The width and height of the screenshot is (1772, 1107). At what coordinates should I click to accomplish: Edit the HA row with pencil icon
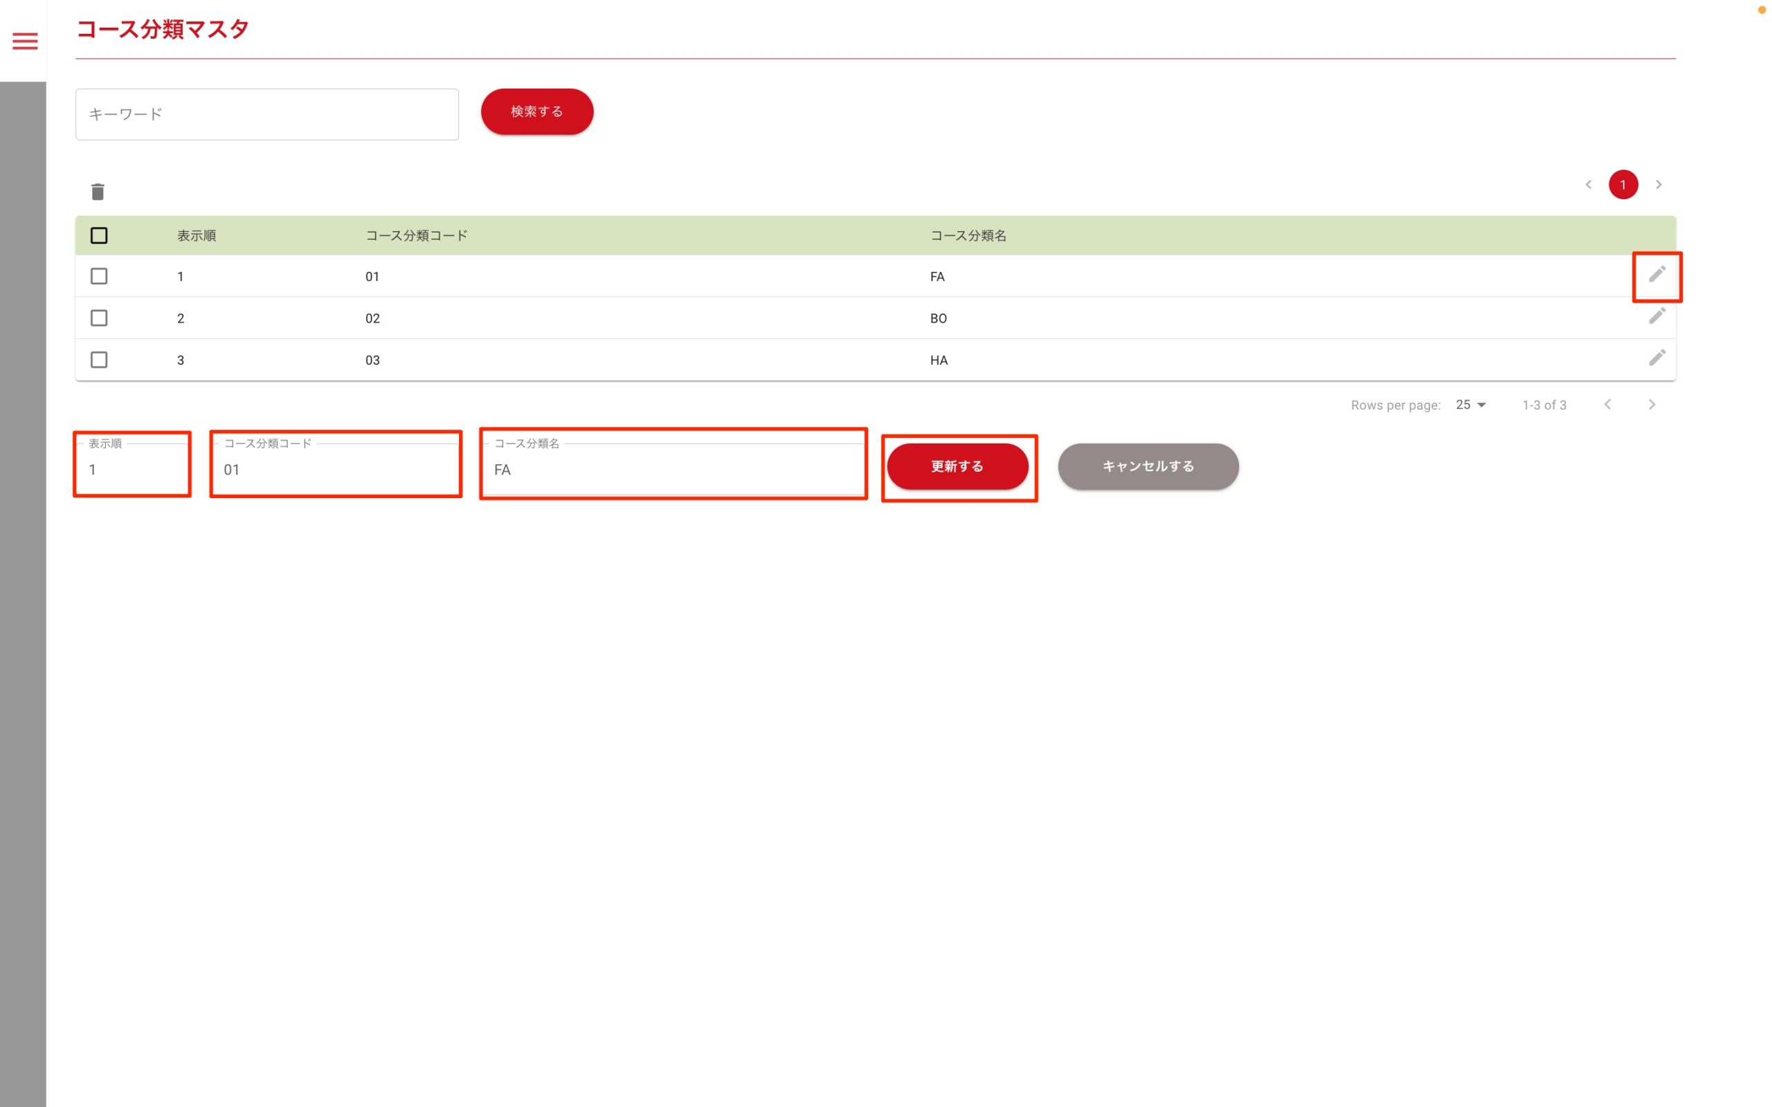1656,358
